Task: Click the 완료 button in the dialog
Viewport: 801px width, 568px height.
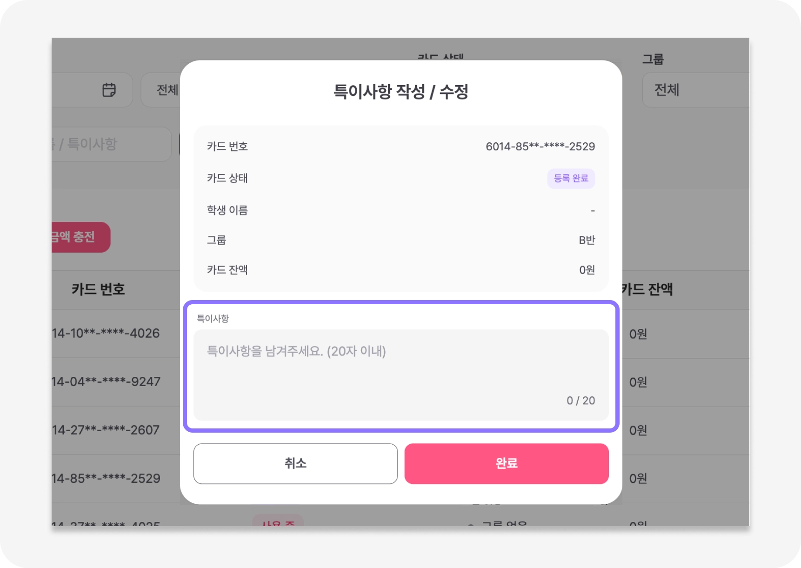Action: point(506,463)
